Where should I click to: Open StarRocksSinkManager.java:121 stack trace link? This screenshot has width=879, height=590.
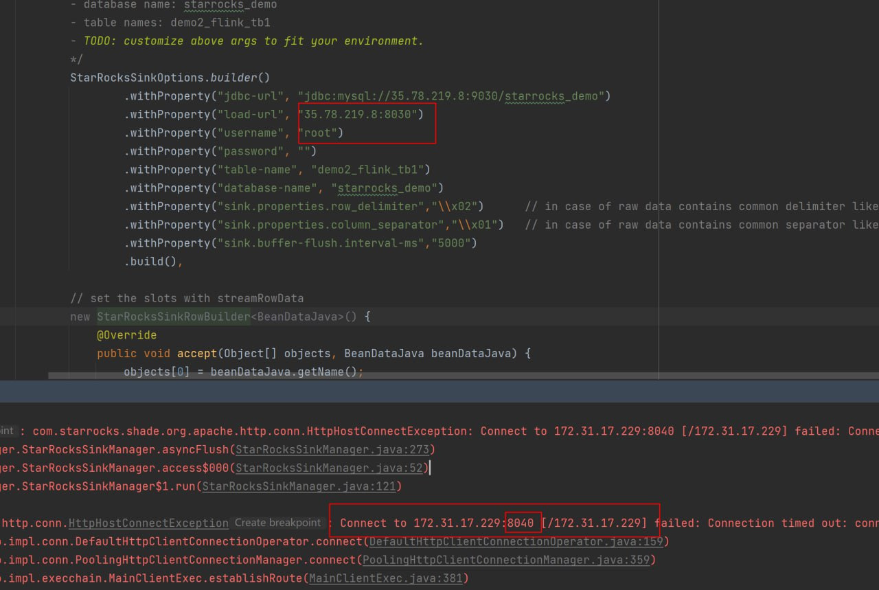[299, 486]
